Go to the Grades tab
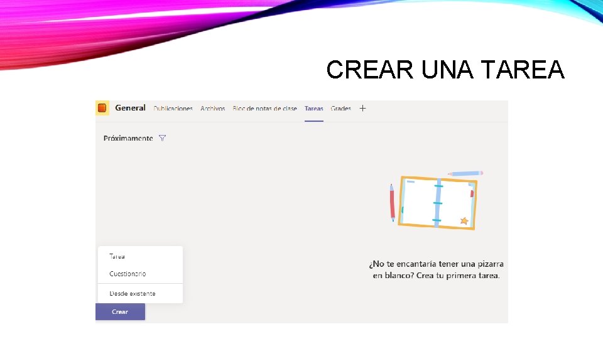The height and width of the screenshot is (339, 603). (340, 109)
